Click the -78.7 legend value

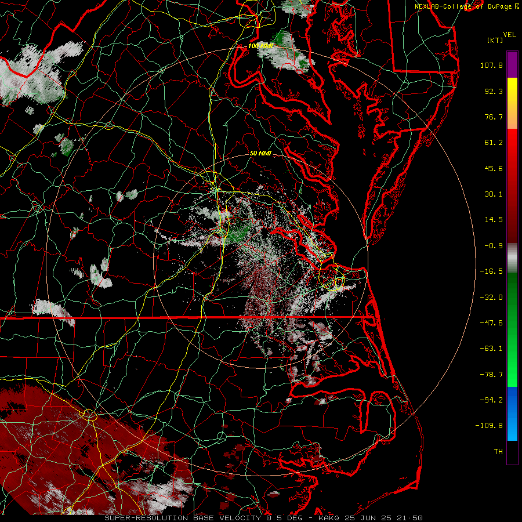click(x=491, y=375)
